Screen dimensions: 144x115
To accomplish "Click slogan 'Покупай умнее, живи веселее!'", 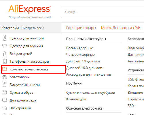I will (30, 18).
